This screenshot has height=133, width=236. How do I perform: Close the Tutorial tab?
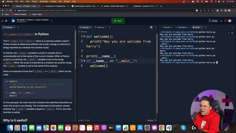pyautogui.click(x=14, y=27)
